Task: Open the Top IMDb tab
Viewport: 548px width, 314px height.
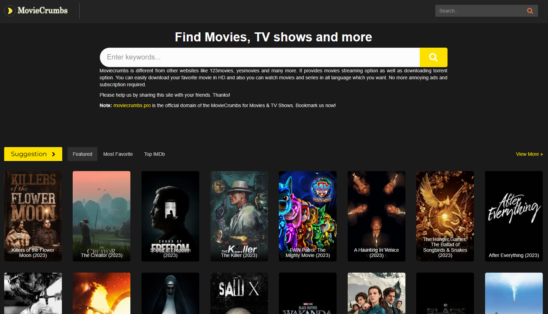Action: [154, 154]
